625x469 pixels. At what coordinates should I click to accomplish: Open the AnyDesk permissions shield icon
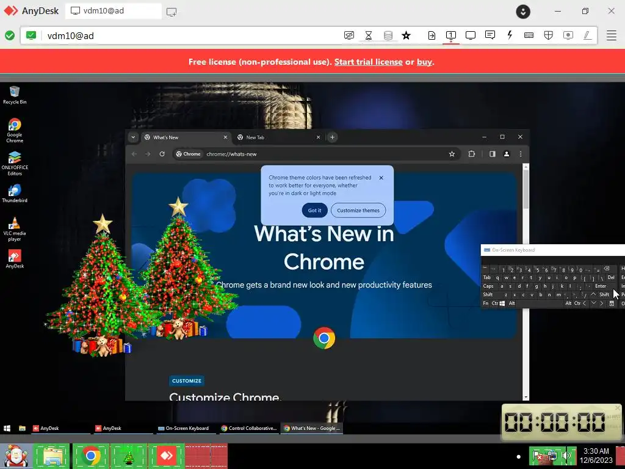pos(549,35)
